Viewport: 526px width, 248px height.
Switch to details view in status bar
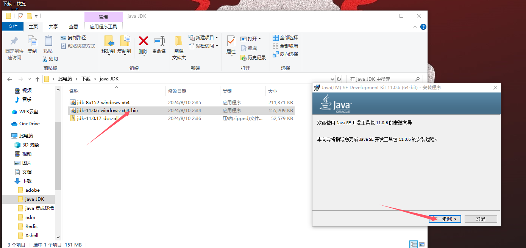413,244
